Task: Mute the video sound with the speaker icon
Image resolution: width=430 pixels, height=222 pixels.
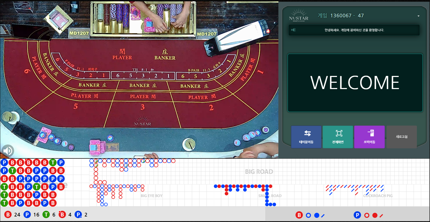Action: (8, 151)
